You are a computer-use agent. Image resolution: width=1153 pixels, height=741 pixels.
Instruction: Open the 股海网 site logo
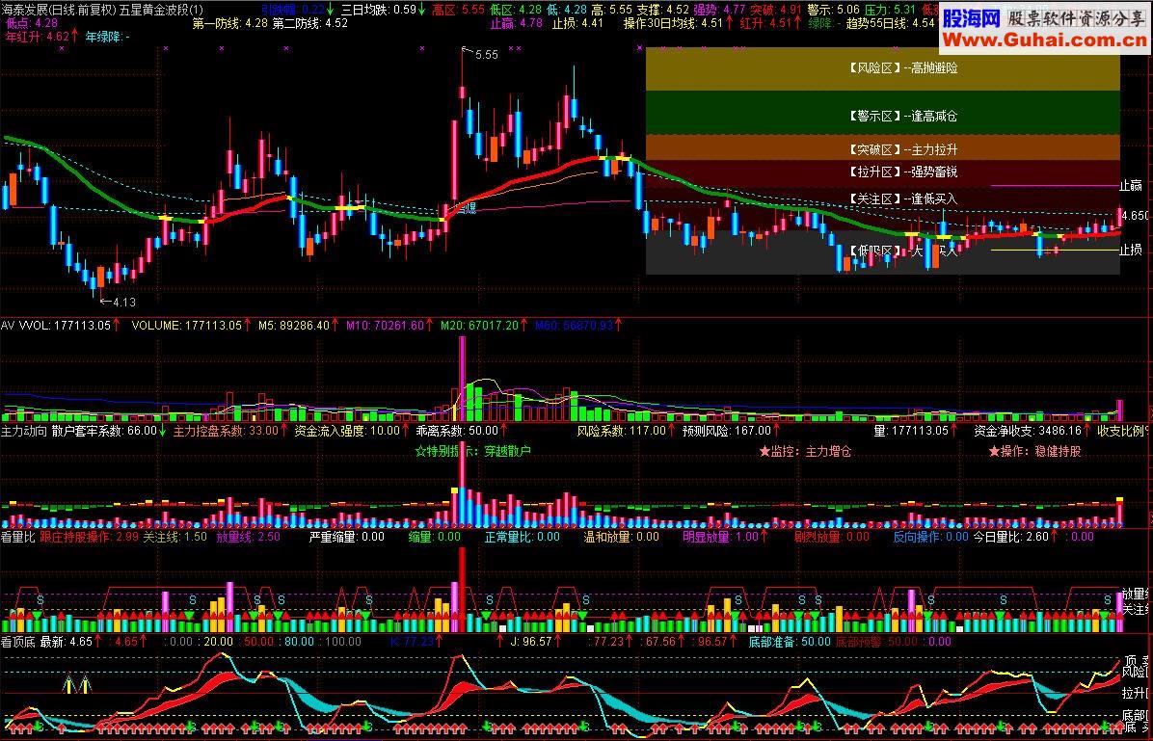(972, 17)
